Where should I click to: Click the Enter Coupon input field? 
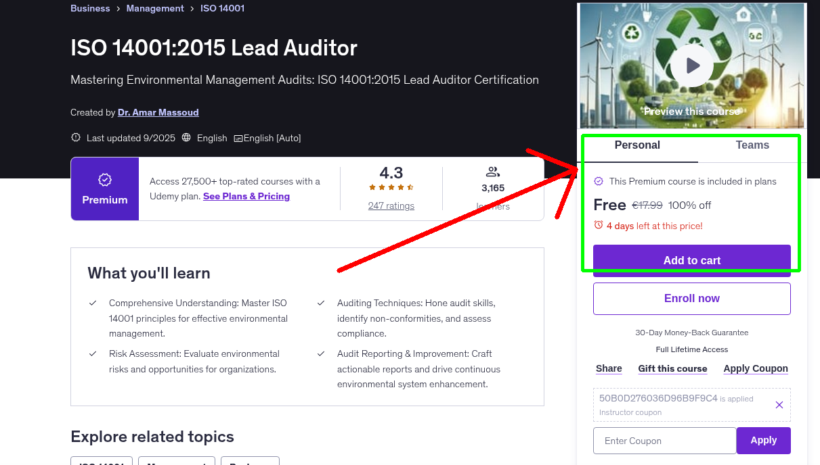click(664, 440)
